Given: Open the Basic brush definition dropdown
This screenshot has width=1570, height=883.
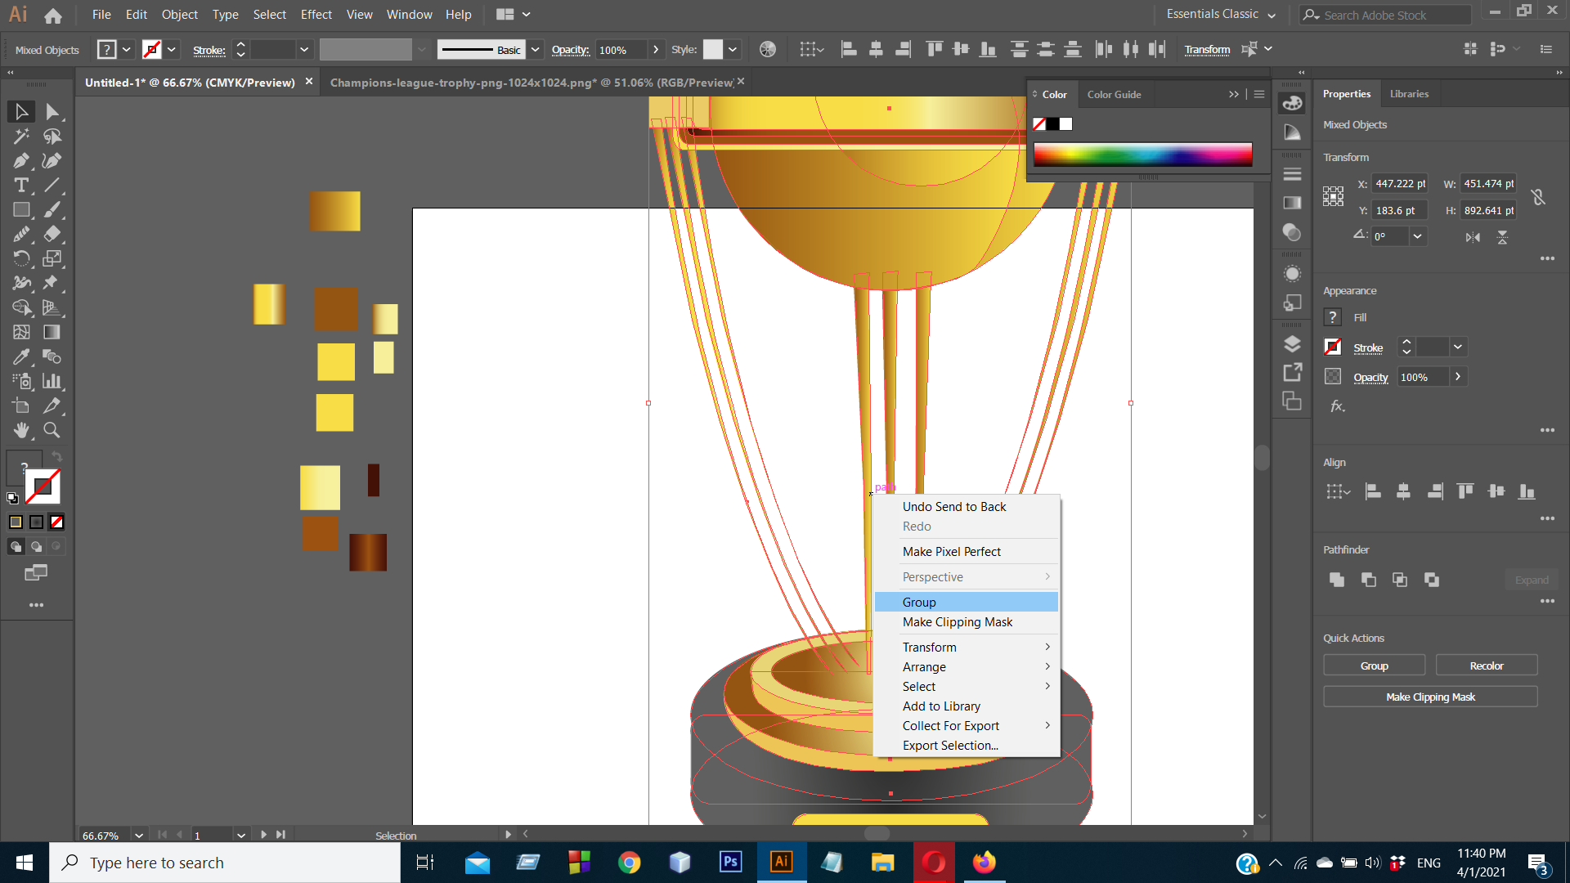Looking at the screenshot, I should pos(535,49).
